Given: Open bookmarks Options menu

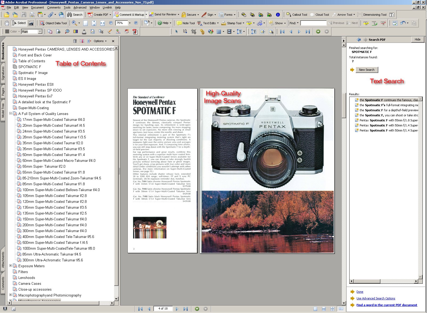Looking at the screenshot, I should coord(100,41).
